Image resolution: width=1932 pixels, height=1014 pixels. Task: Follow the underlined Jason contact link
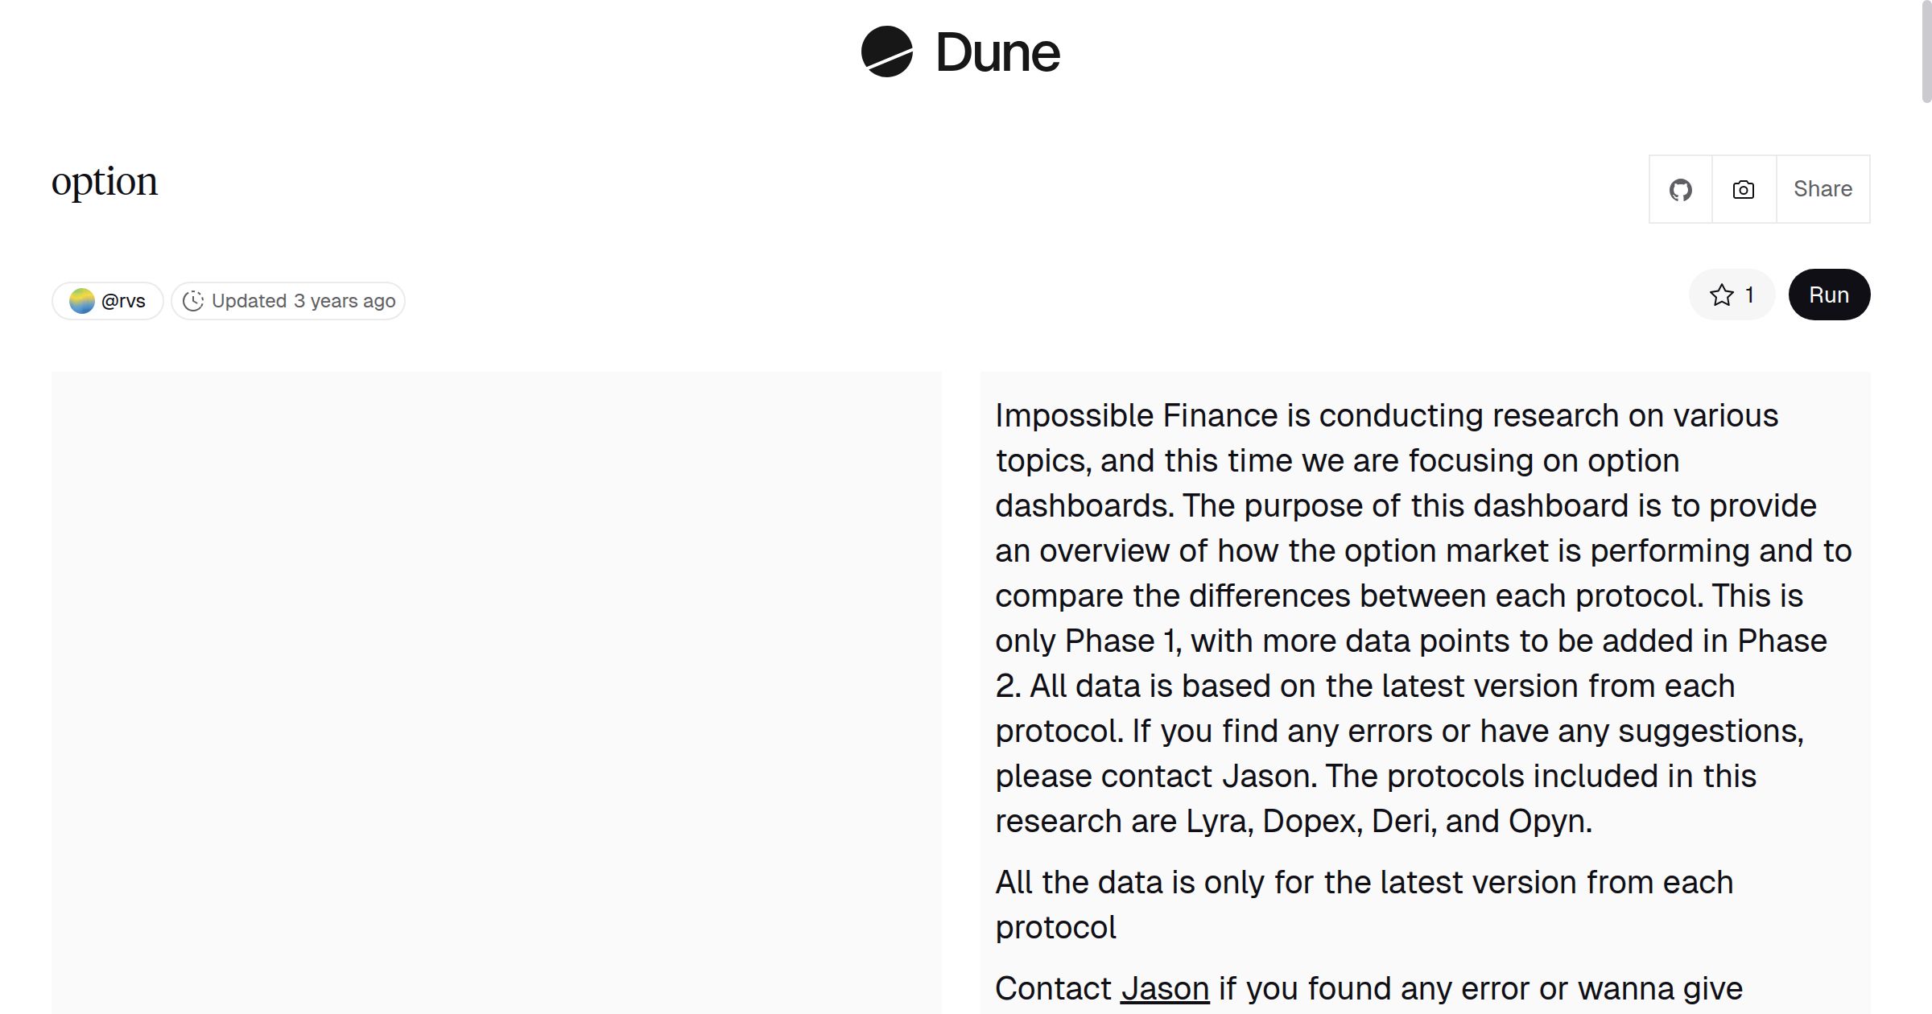coord(1165,988)
